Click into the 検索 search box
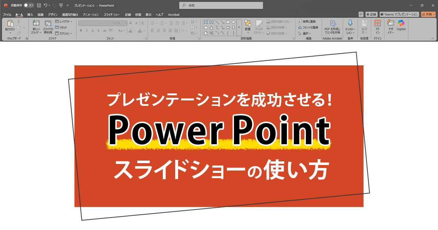The height and width of the screenshot is (230, 438). 221,5
